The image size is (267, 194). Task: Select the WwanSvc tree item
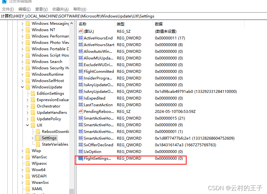pyautogui.click(x=40, y=183)
